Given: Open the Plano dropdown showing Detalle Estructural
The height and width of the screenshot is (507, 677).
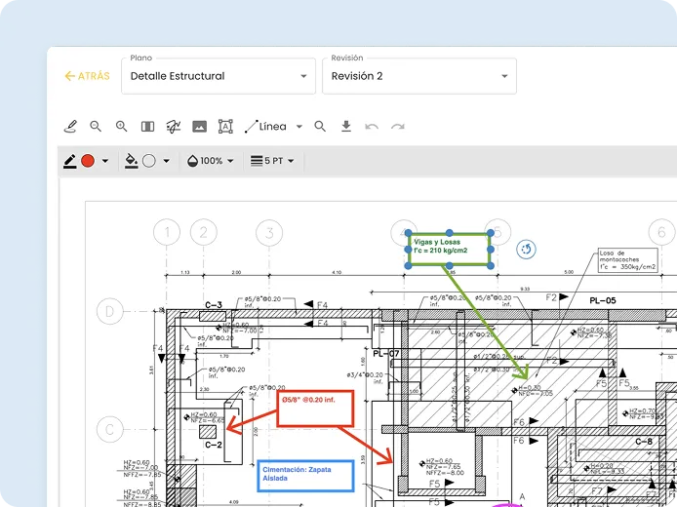Looking at the screenshot, I should point(219,76).
